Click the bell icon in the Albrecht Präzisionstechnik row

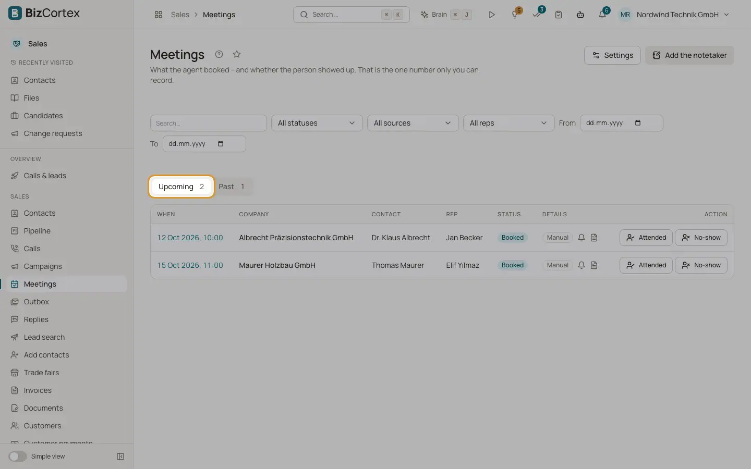tap(582, 238)
